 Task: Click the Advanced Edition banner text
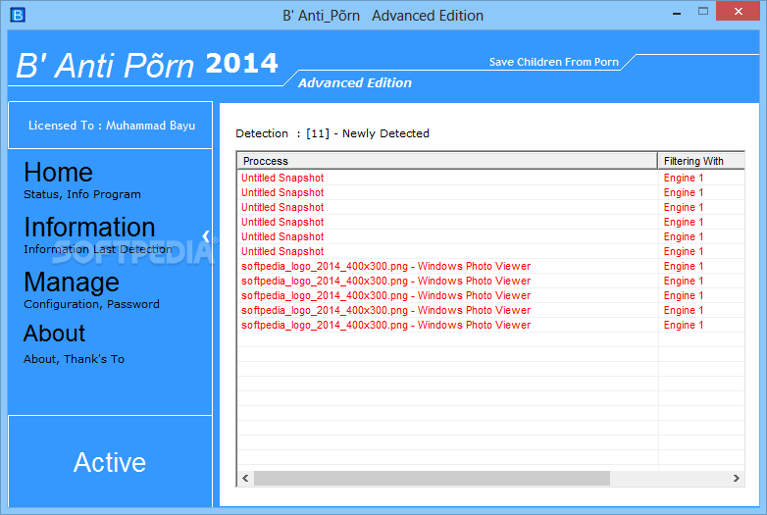(355, 82)
